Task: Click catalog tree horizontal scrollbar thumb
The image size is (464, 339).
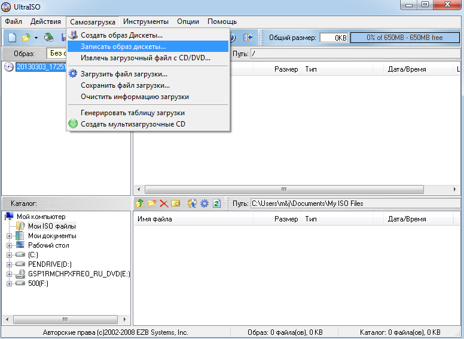Action: pos(65,319)
